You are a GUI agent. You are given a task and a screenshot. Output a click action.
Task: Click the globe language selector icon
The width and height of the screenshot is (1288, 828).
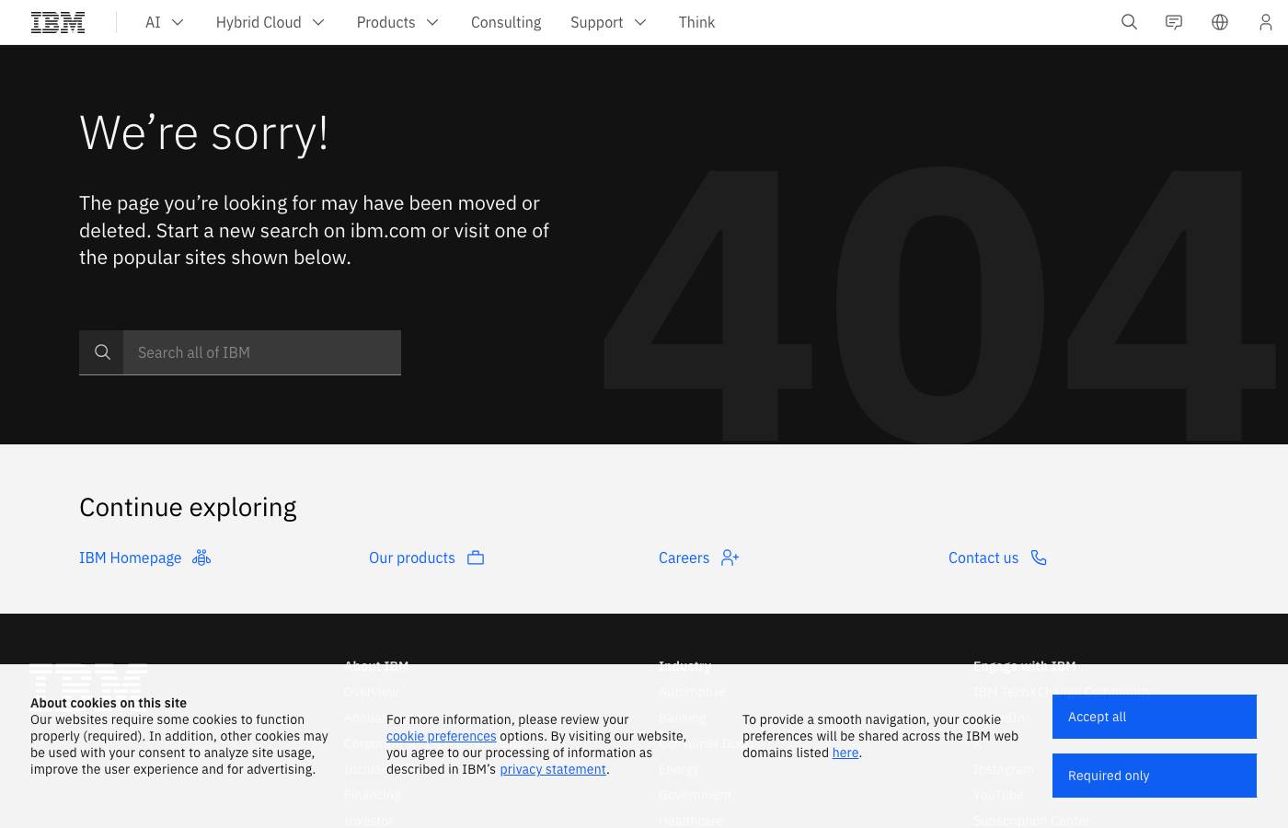coord(1220,22)
